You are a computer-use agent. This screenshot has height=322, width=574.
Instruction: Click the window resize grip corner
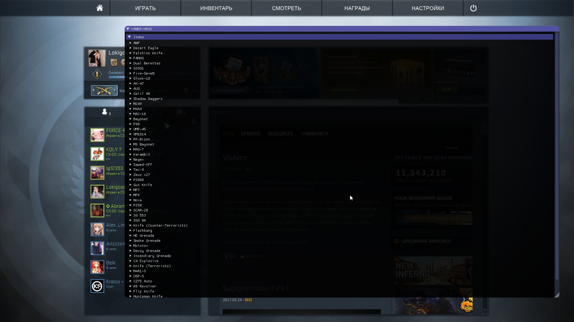tap(557, 295)
